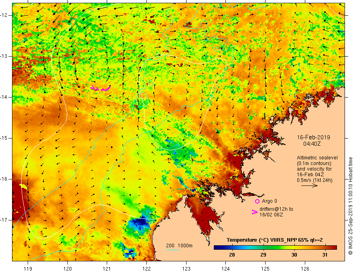353x273 pixels.
Task: Click the dark blue end of the colorbar
Action: coord(217,248)
